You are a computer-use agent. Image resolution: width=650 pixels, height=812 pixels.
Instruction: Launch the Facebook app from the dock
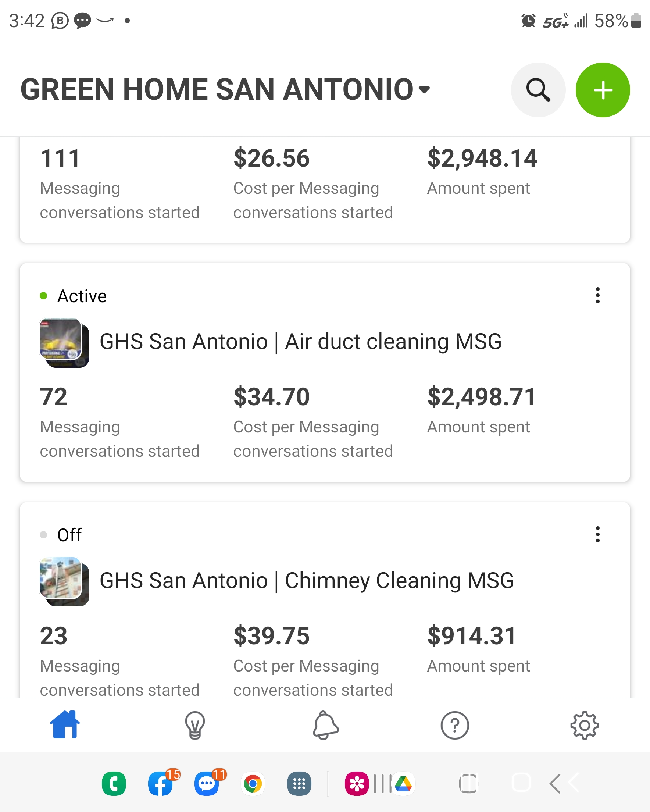coord(161,784)
